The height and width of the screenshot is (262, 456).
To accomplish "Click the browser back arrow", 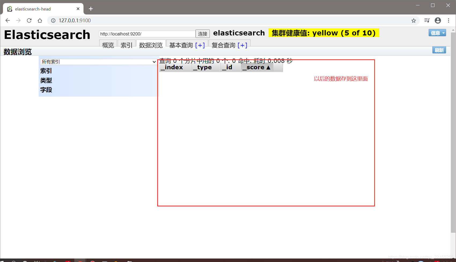I will (x=8, y=20).
